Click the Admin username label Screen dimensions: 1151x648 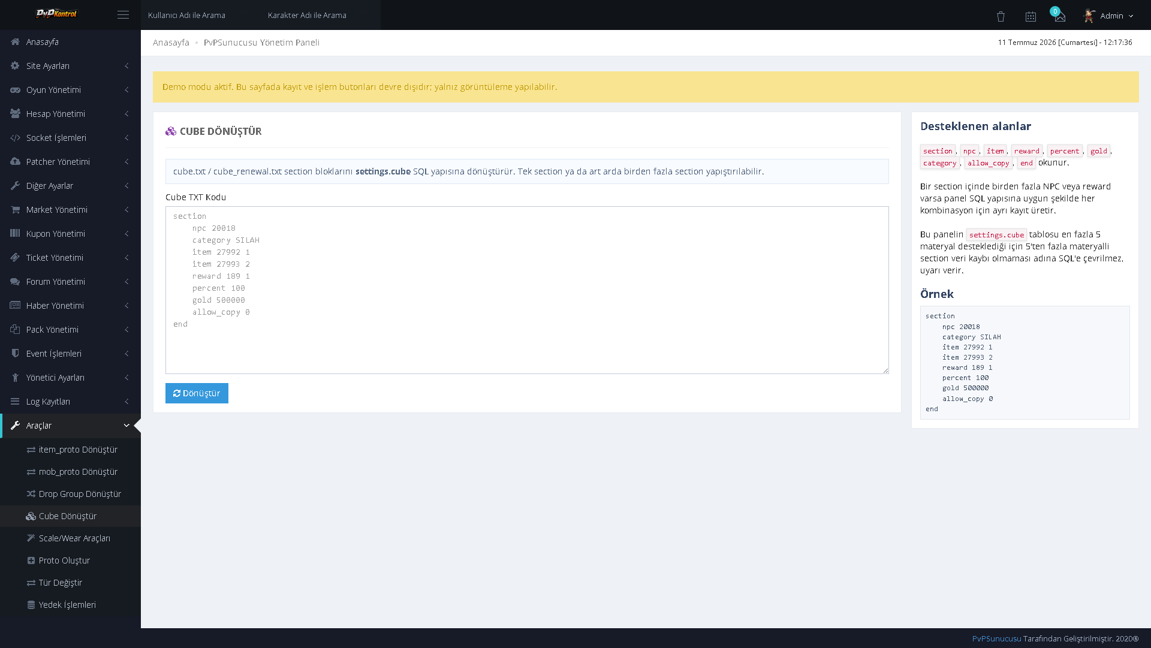[x=1111, y=16]
